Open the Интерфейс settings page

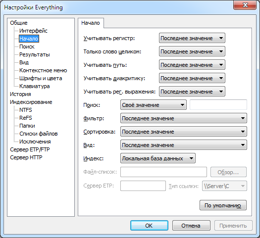33,31
